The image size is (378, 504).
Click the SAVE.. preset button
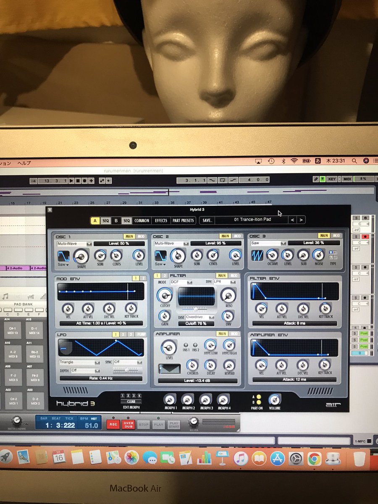pyautogui.click(x=207, y=220)
